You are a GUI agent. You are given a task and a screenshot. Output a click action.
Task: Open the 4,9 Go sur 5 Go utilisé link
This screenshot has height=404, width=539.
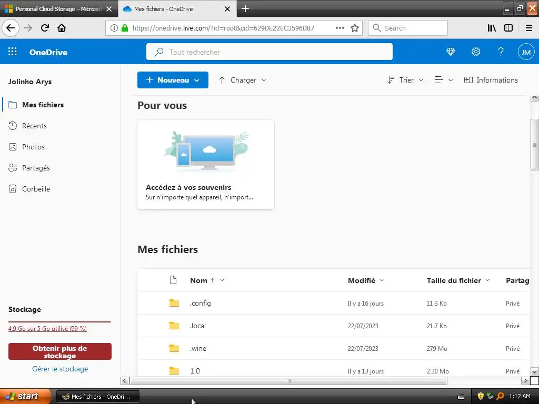click(47, 328)
